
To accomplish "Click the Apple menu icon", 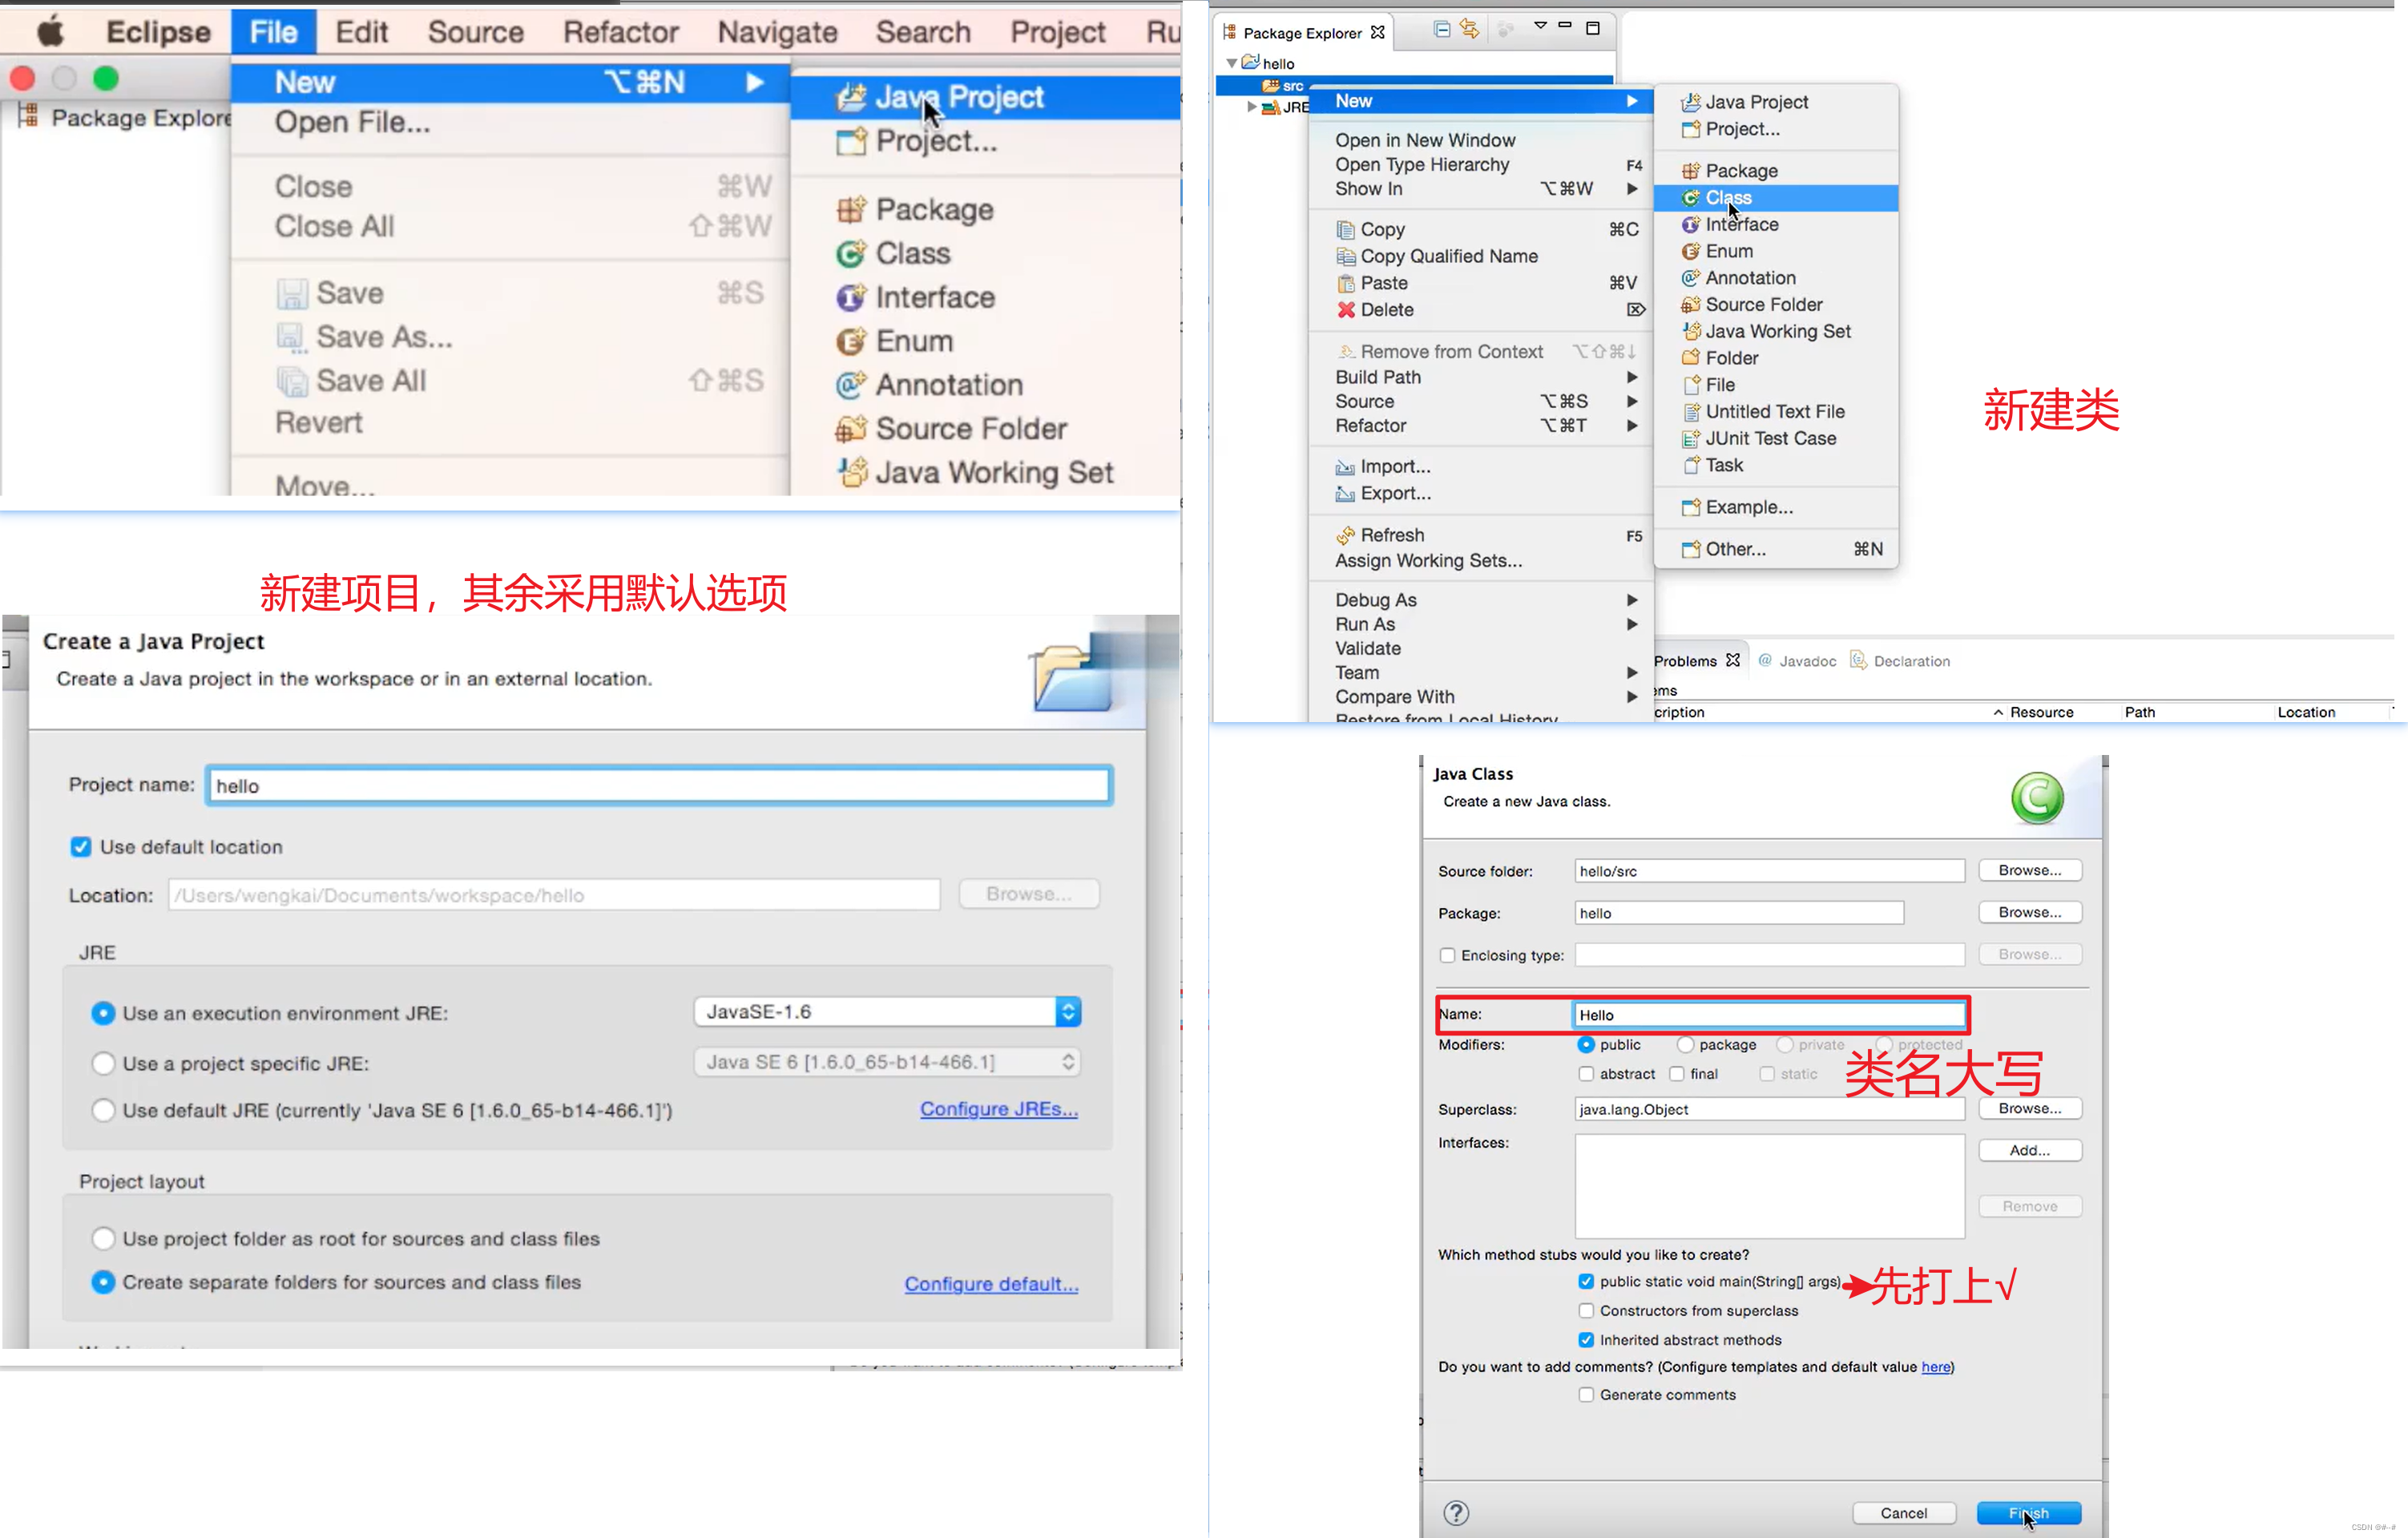I will click(x=50, y=31).
